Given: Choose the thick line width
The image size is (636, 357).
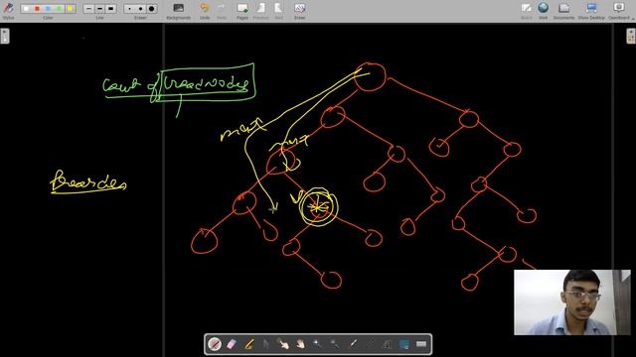Looking at the screenshot, I should [110, 9].
